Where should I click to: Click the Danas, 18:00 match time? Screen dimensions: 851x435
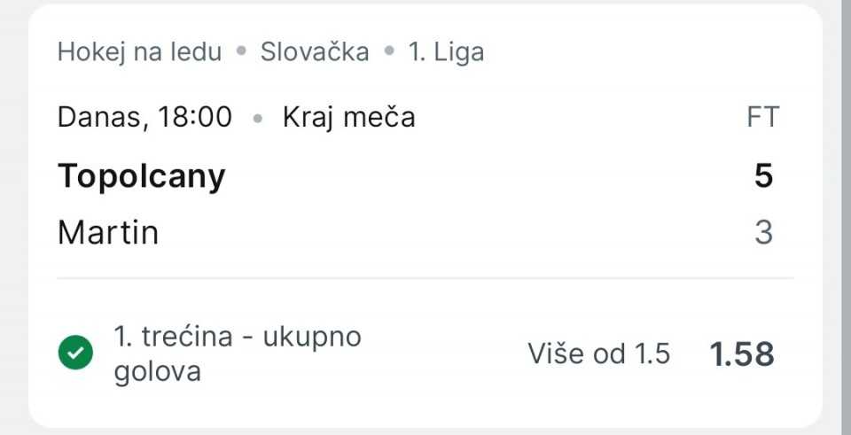click(144, 117)
